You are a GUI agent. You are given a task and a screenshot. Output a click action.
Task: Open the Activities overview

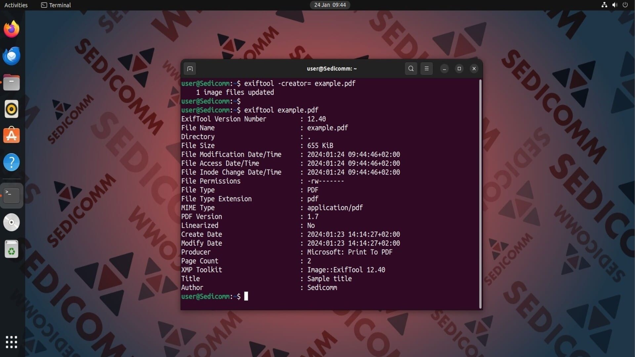16,5
